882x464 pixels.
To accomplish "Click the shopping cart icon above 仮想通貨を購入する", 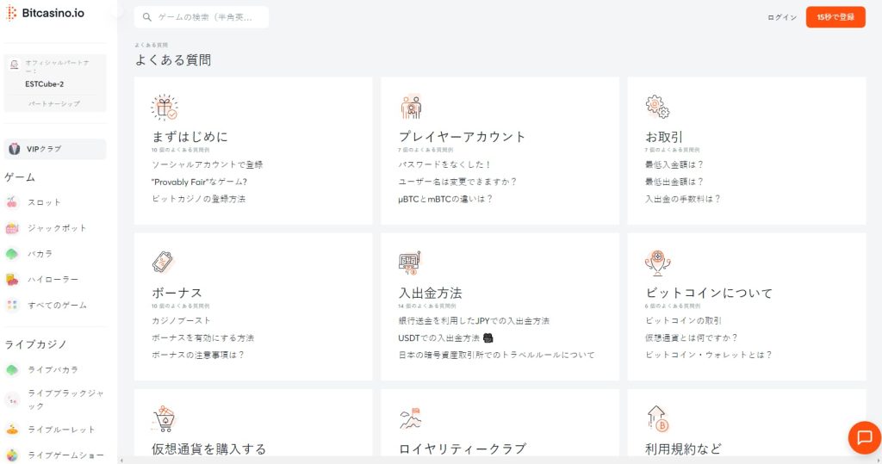I will click(164, 418).
